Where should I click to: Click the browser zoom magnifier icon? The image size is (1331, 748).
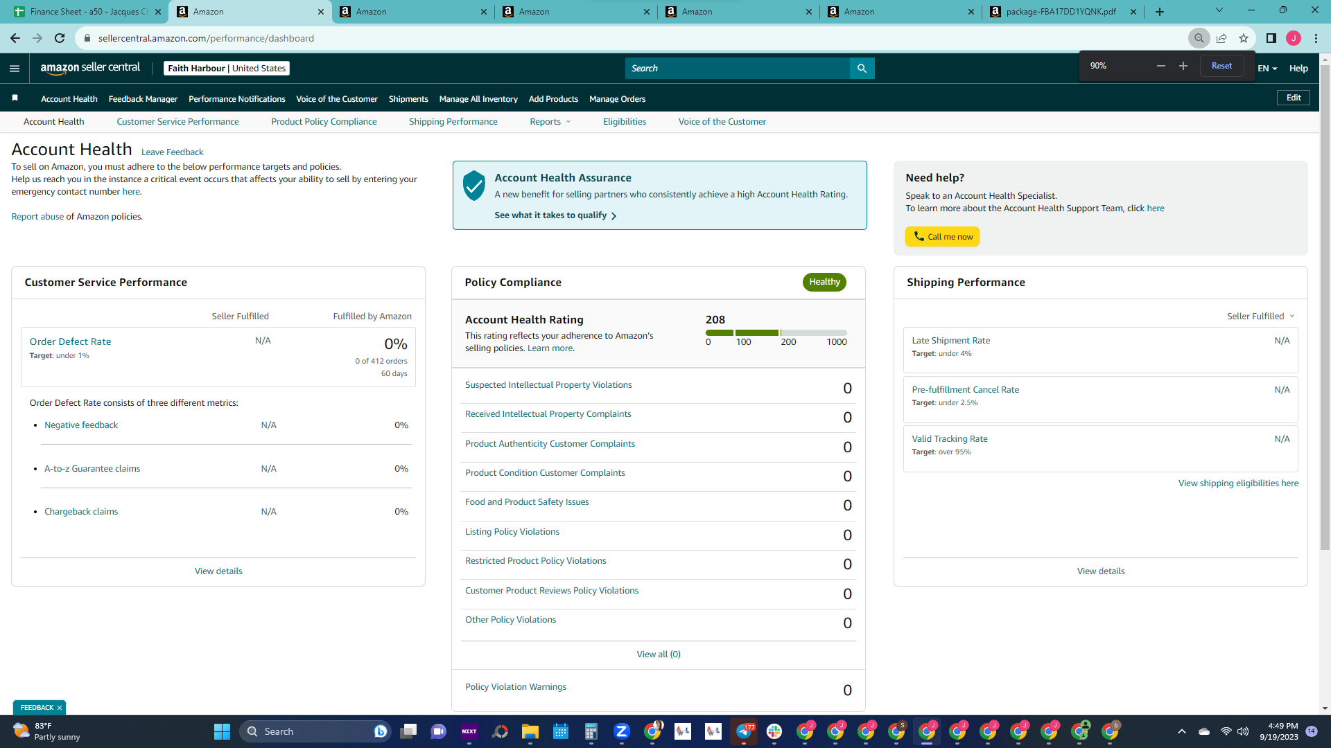click(x=1199, y=38)
